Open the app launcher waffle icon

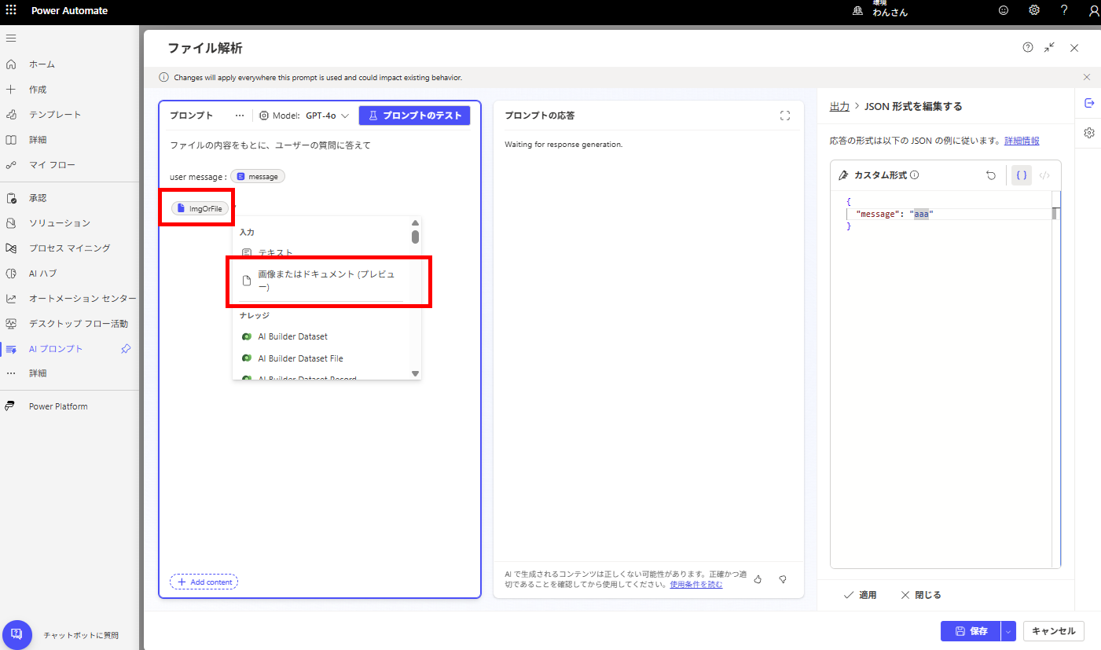pos(10,10)
